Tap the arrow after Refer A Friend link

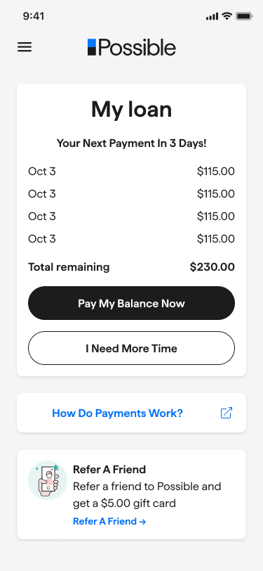point(143,522)
